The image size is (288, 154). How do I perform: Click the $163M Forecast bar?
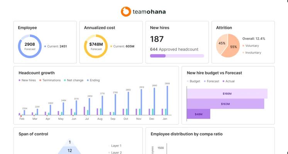(x=225, y=104)
